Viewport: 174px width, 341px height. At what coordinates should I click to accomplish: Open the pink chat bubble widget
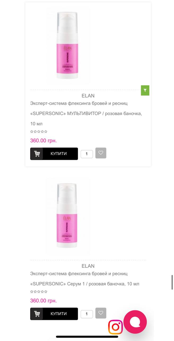(x=135, y=322)
